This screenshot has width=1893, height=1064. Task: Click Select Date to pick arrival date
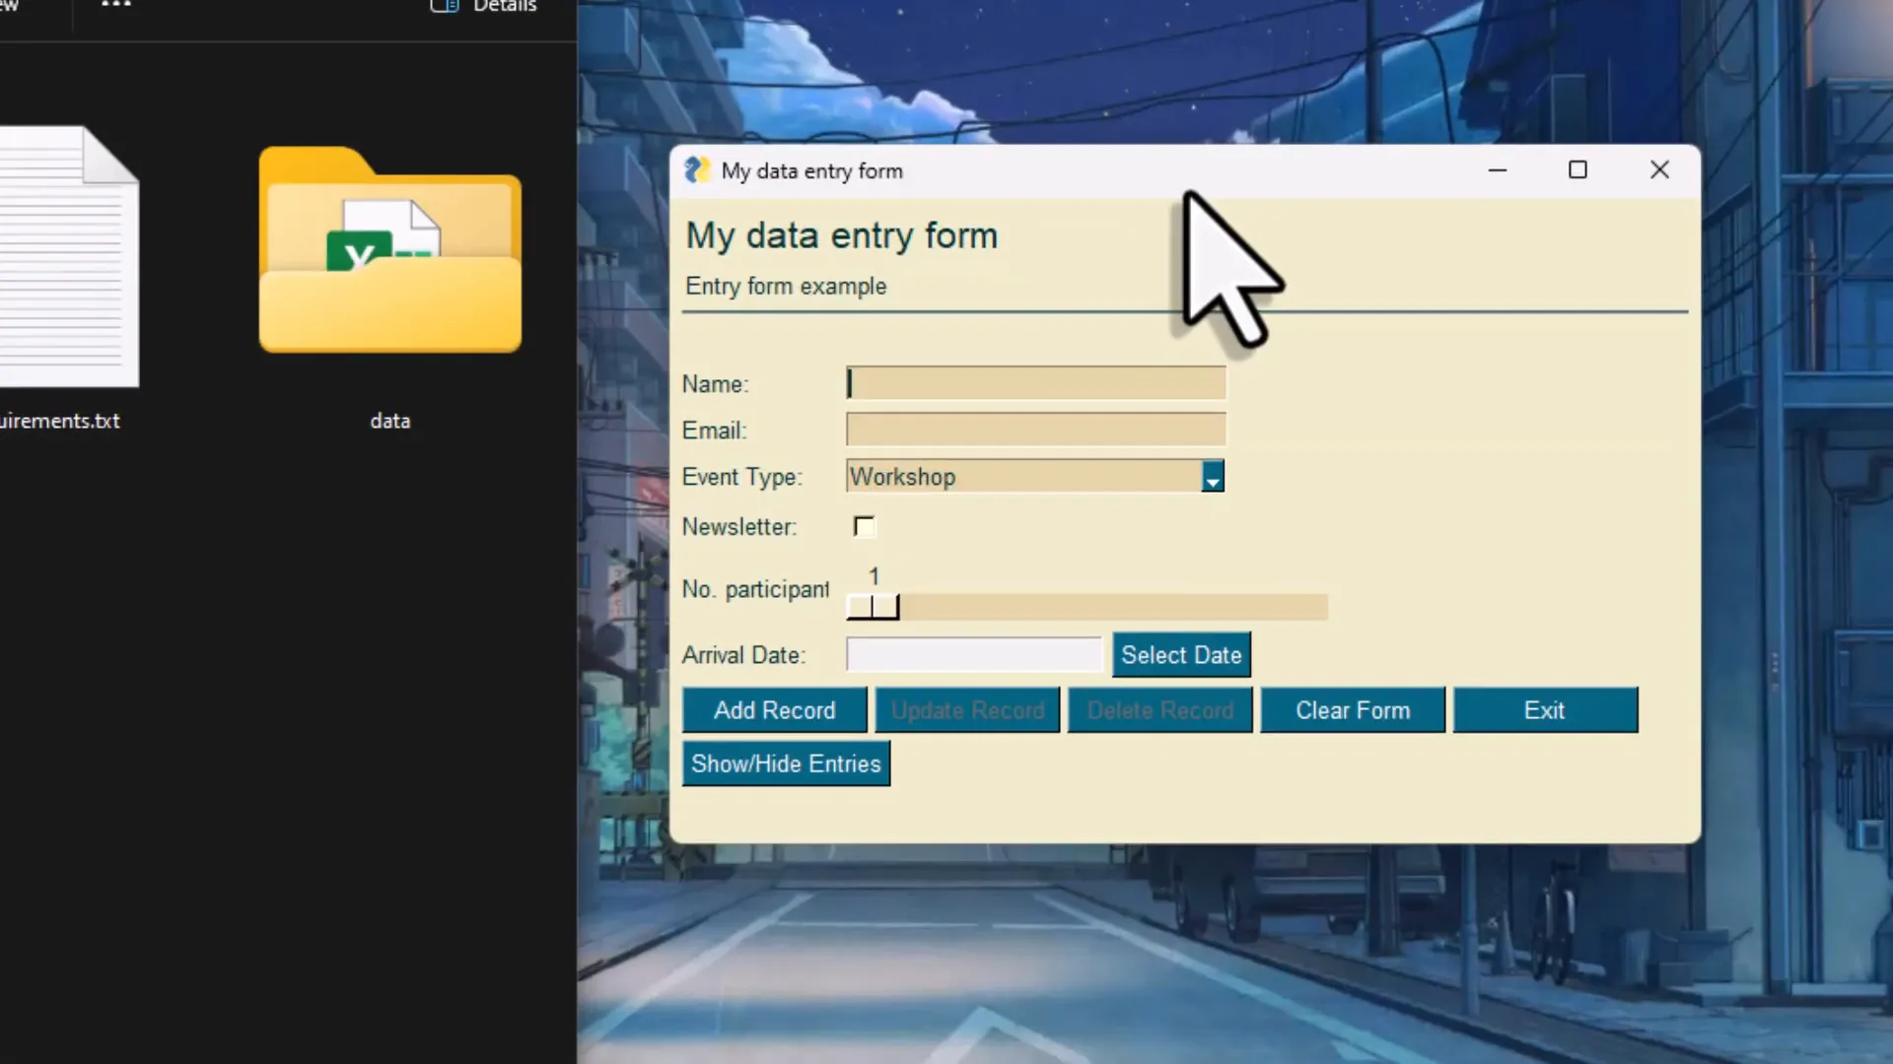pyautogui.click(x=1181, y=654)
